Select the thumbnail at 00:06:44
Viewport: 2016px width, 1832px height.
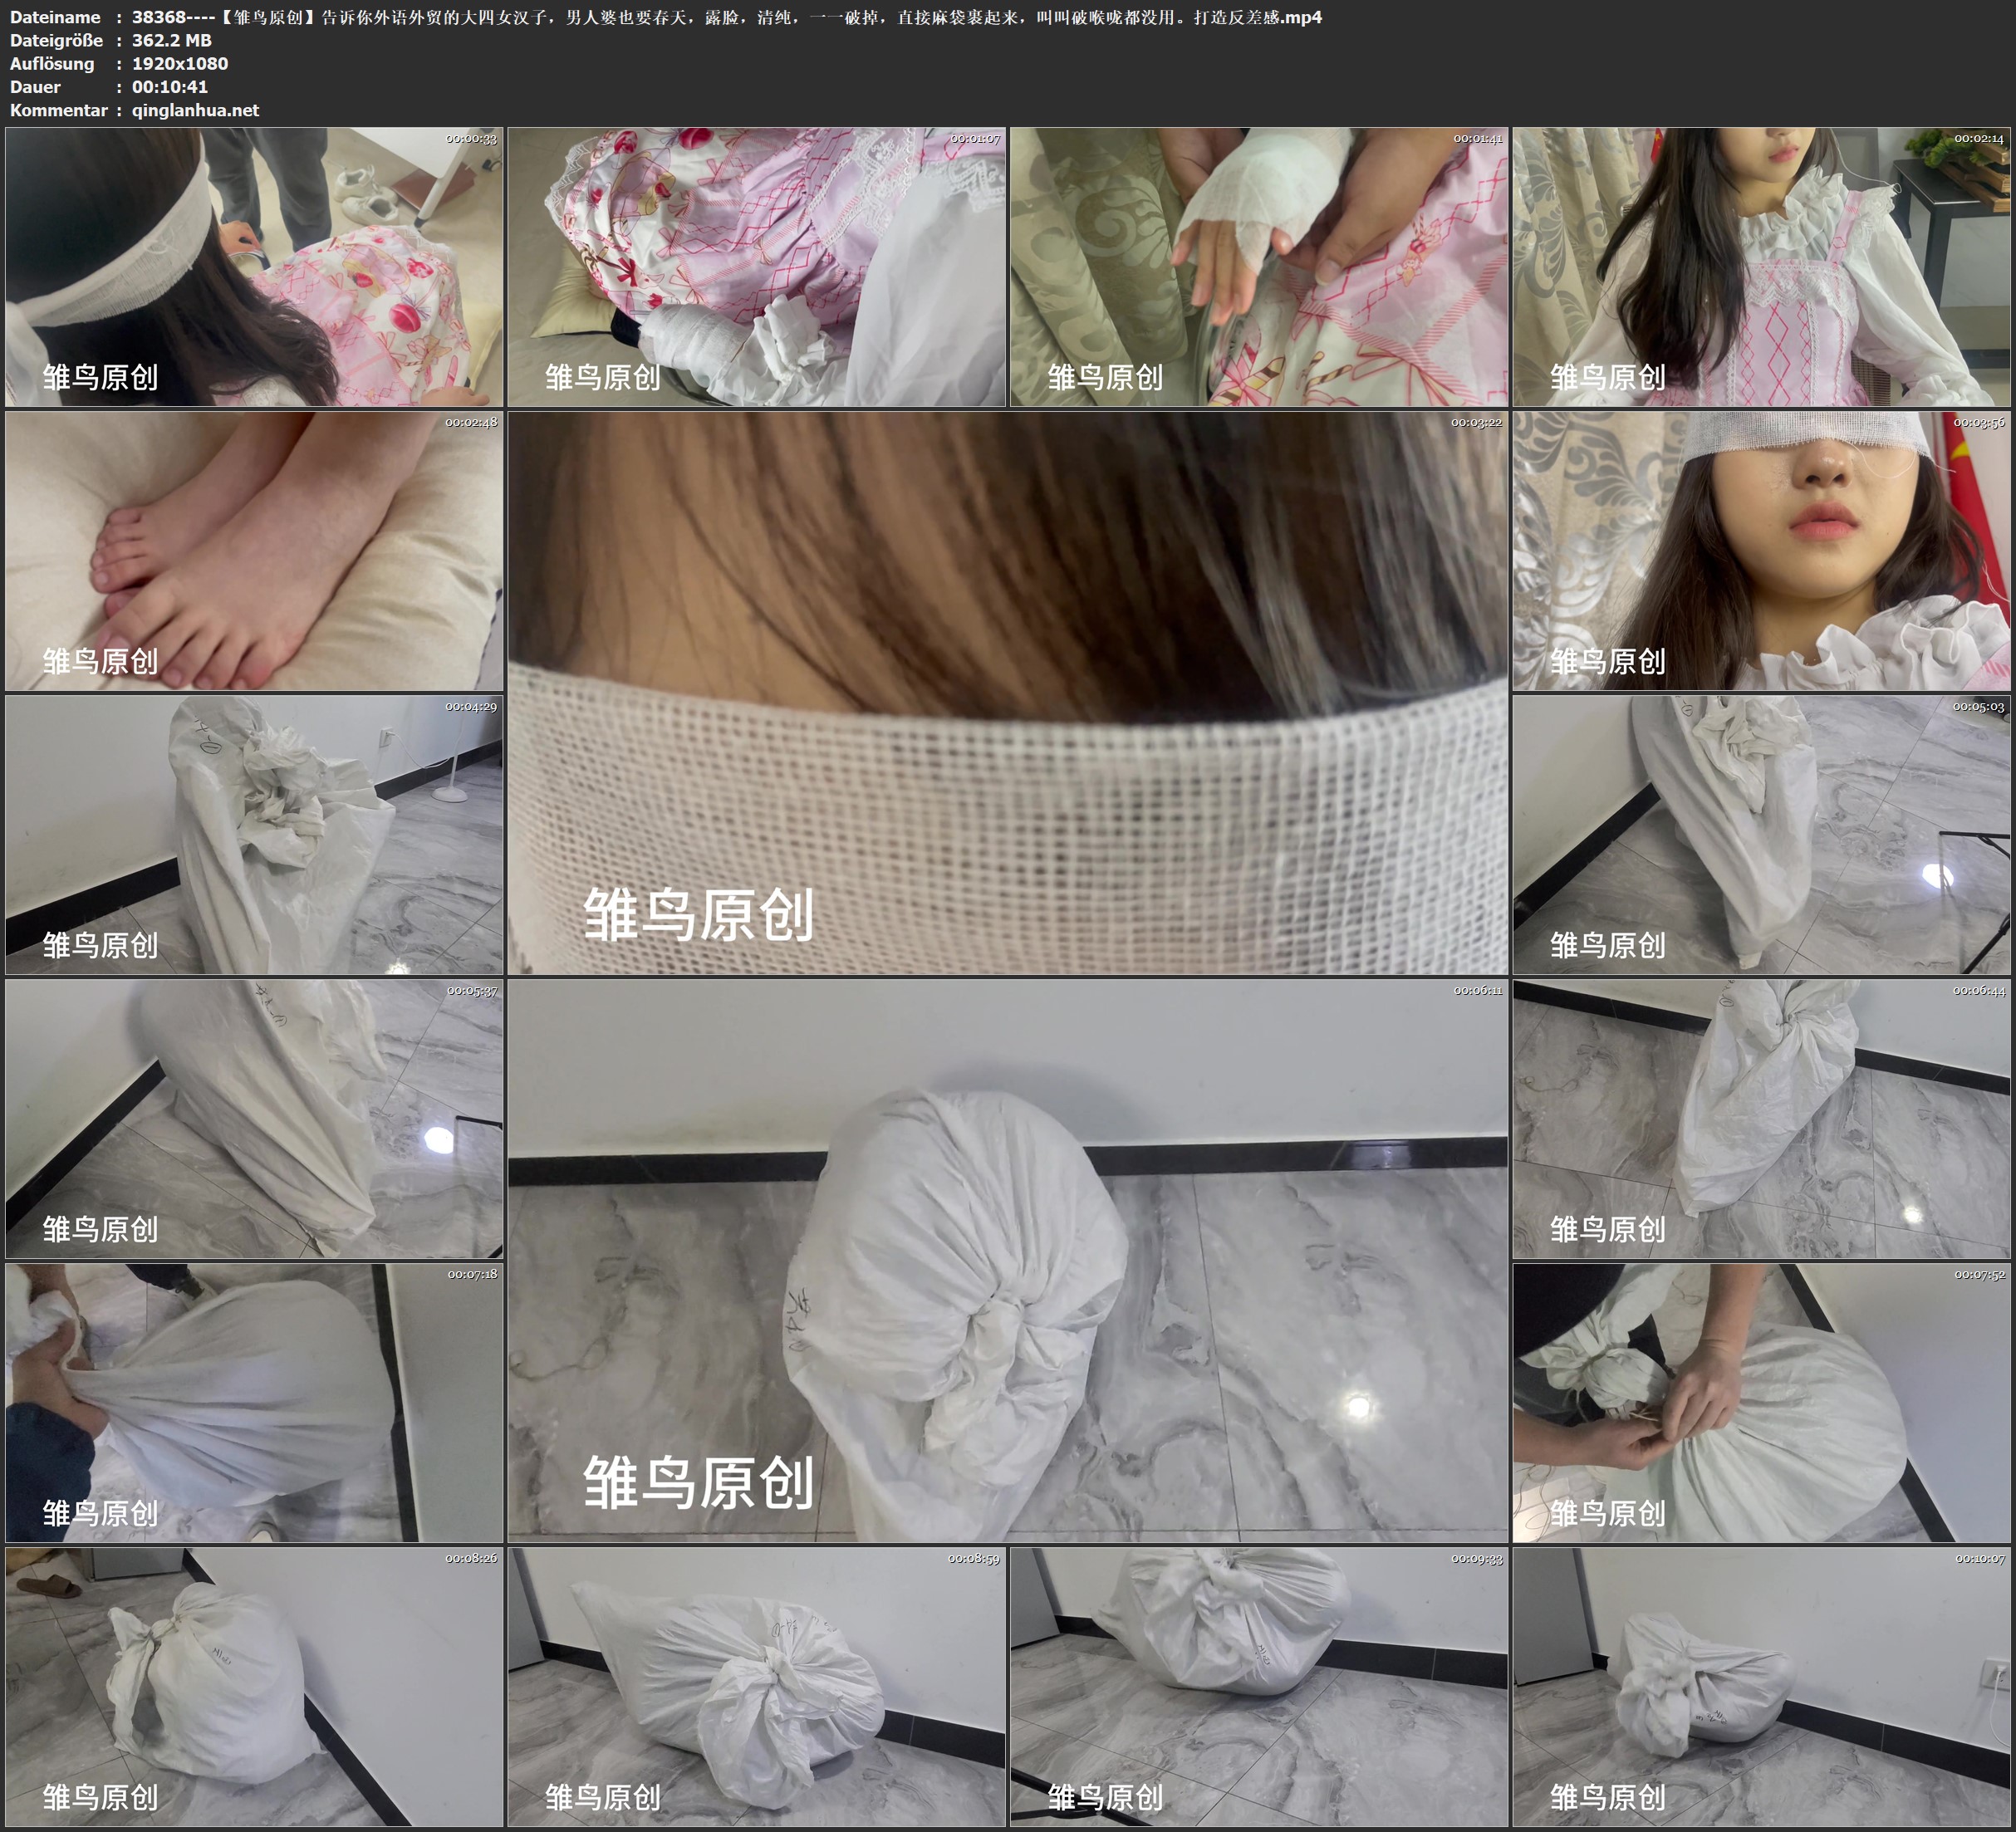1760,1118
